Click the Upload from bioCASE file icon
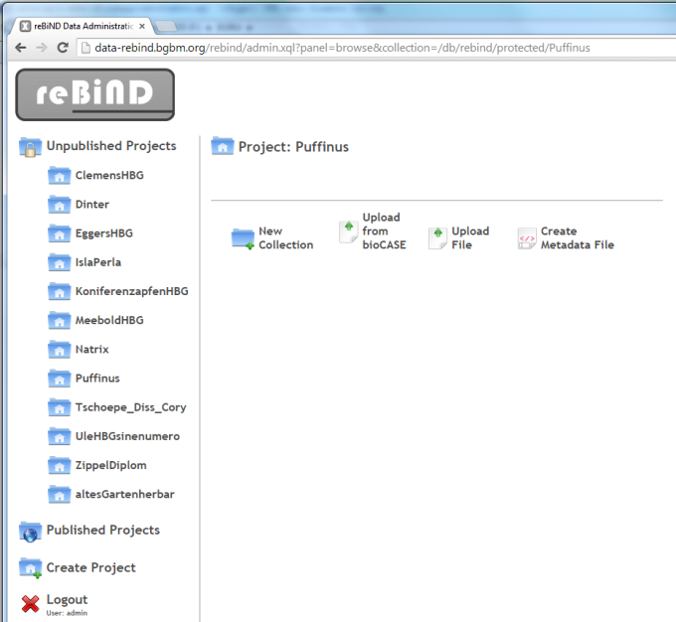Image resolution: width=676 pixels, height=622 pixels. (348, 232)
